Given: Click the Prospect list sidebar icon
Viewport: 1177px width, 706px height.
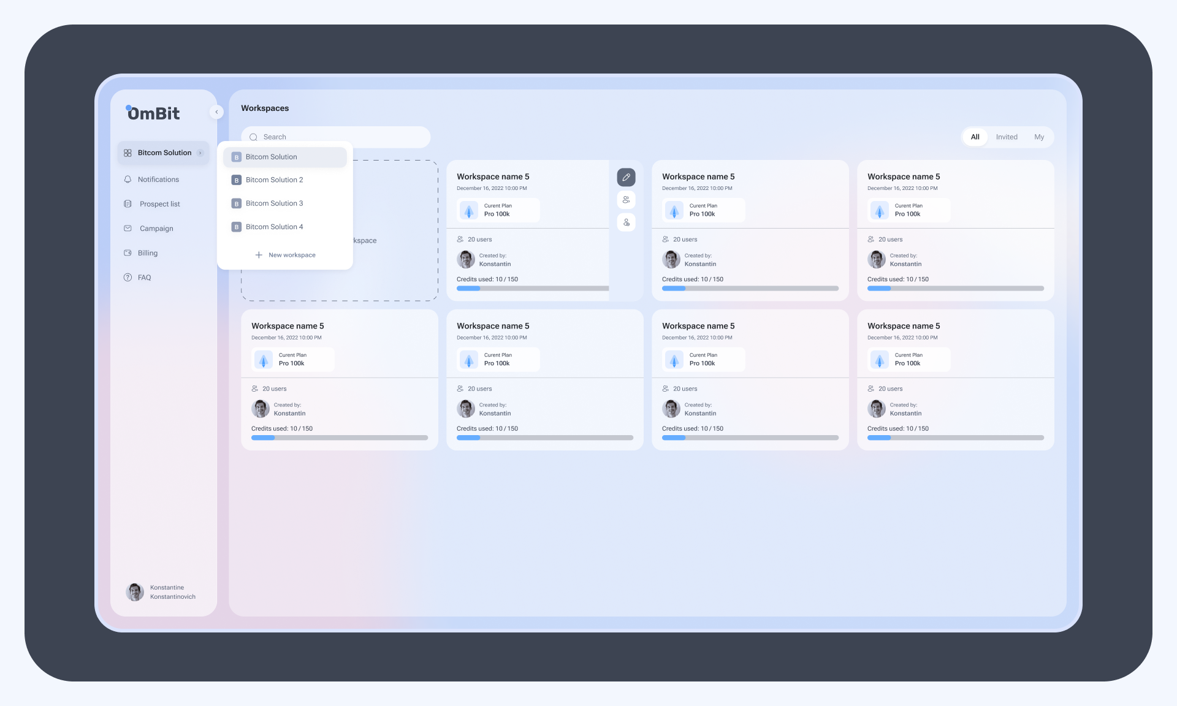Looking at the screenshot, I should point(128,204).
